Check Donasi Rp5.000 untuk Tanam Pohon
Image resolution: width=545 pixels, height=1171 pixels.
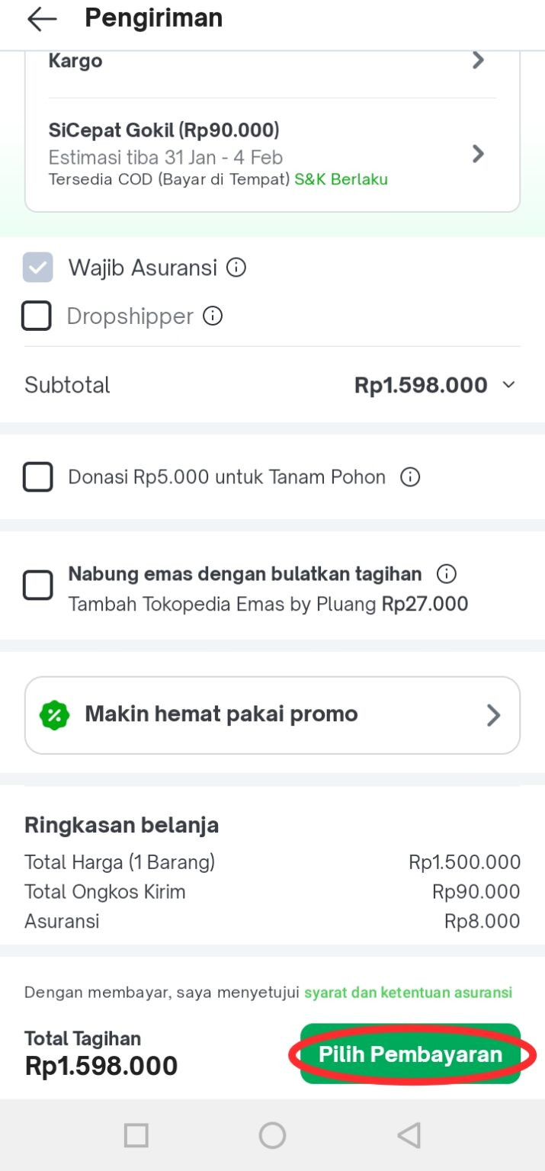pos(36,476)
